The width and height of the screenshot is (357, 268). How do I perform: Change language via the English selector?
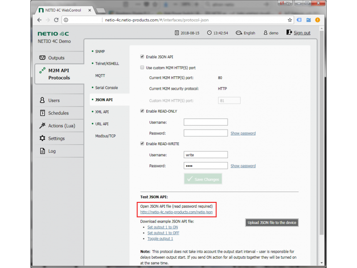[x=245, y=33]
